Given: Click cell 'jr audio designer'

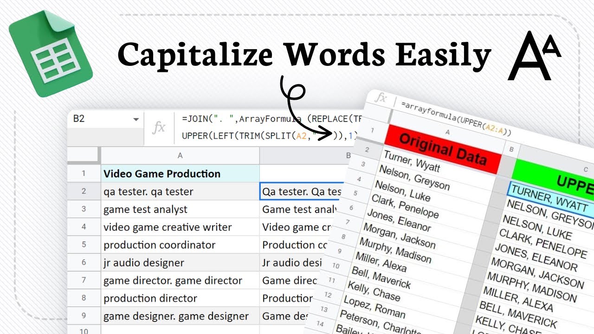Looking at the screenshot, I should pyautogui.click(x=180, y=263).
